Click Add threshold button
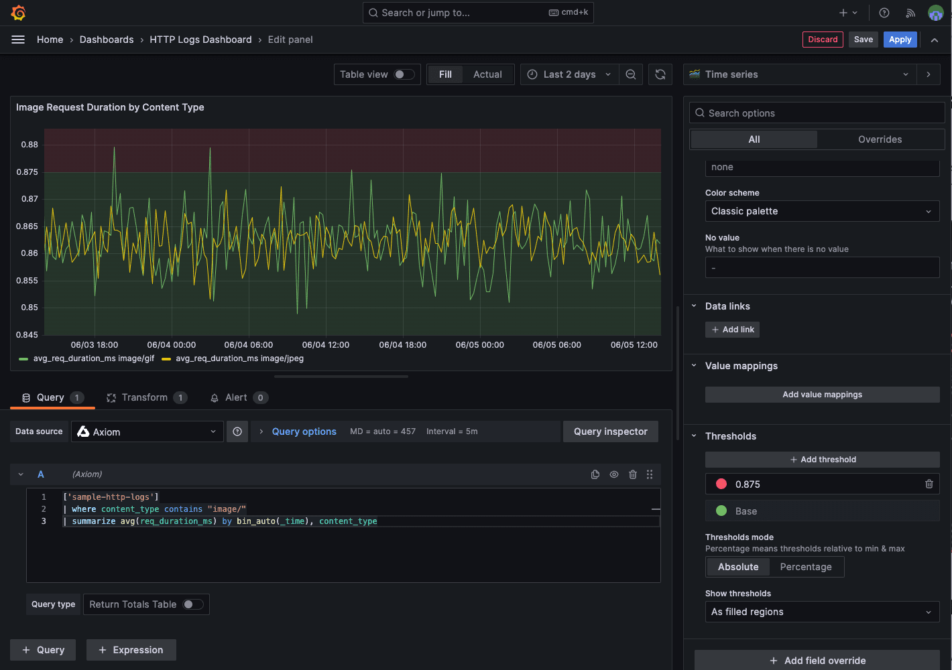952x670 pixels. coord(822,460)
